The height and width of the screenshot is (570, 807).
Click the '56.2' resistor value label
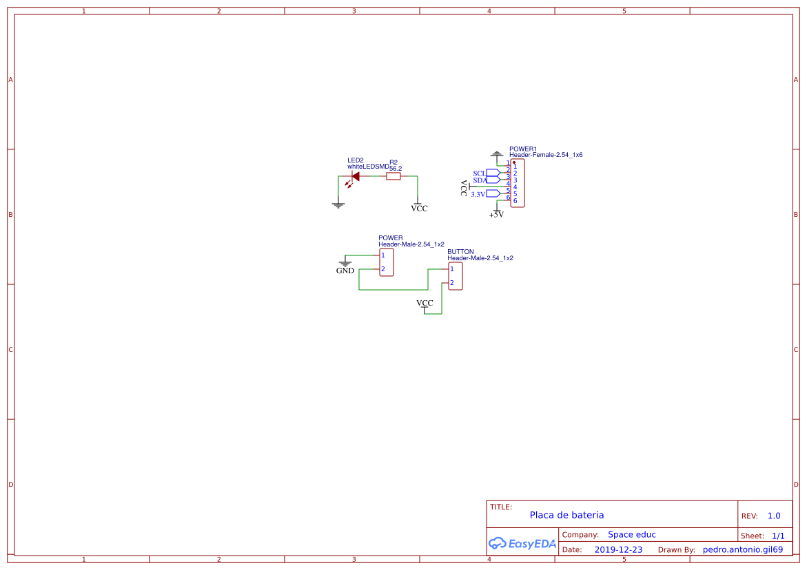click(x=396, y=168)
